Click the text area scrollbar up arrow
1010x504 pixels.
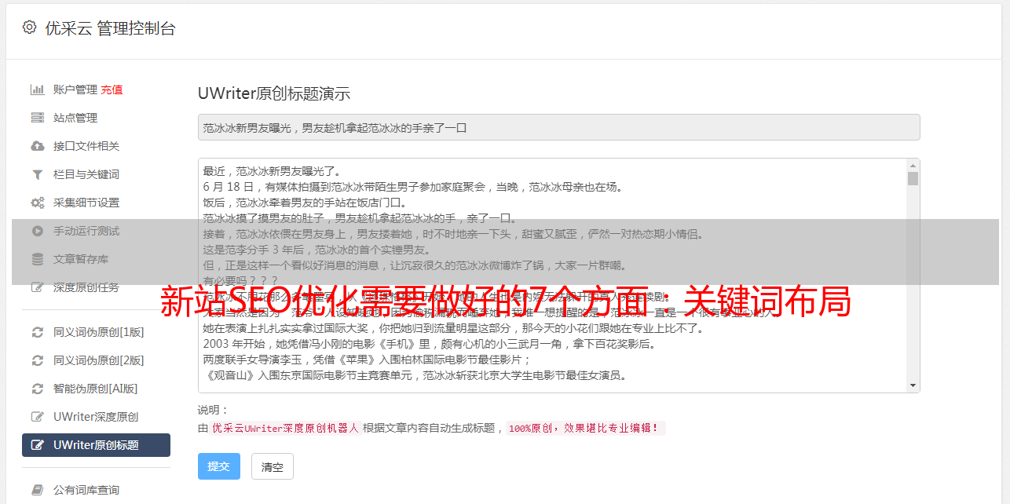pos(913,166)
